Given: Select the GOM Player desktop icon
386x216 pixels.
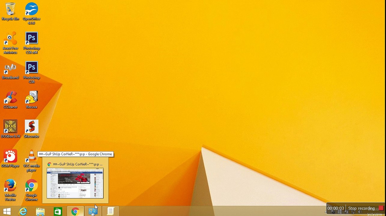Looking at the screenshot, I should tap(10, 159).
